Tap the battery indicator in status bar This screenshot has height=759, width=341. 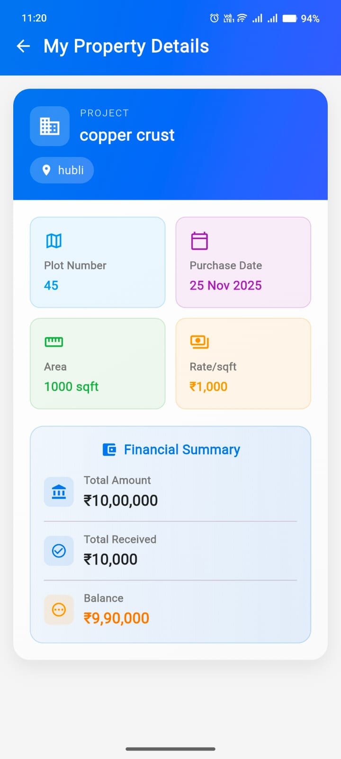click(x=289, y=19)
